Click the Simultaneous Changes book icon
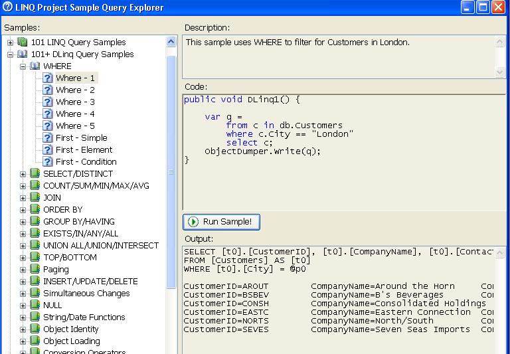510x354 pixels. point(35,293)
